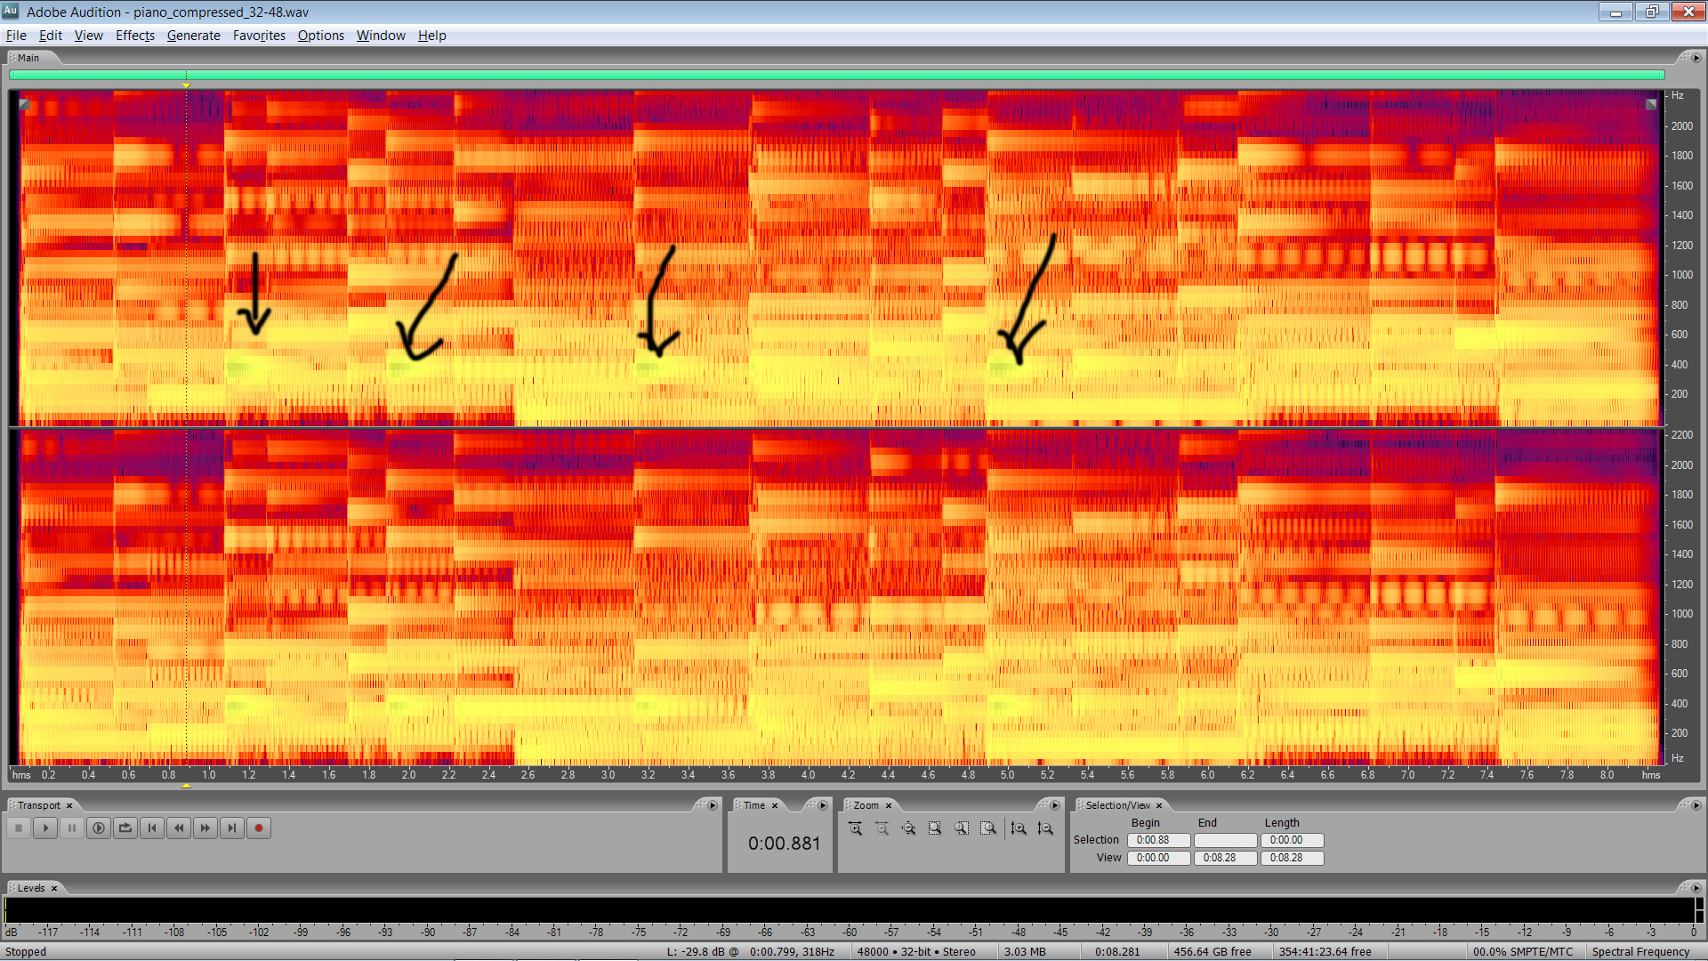Click Zoom In Vertically icon

[x=1019, y=828]
